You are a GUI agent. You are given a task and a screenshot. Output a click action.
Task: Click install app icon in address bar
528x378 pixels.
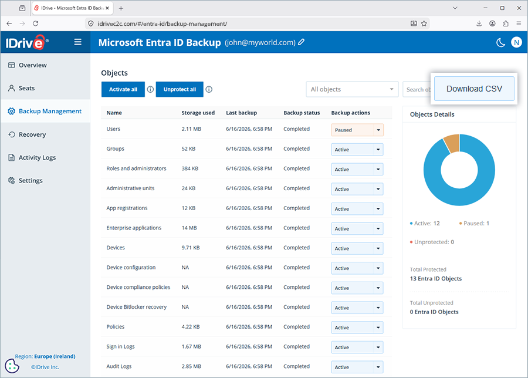[x=414, y=23]
